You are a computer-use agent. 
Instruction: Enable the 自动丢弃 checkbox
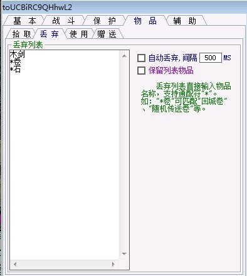[141, 58]
